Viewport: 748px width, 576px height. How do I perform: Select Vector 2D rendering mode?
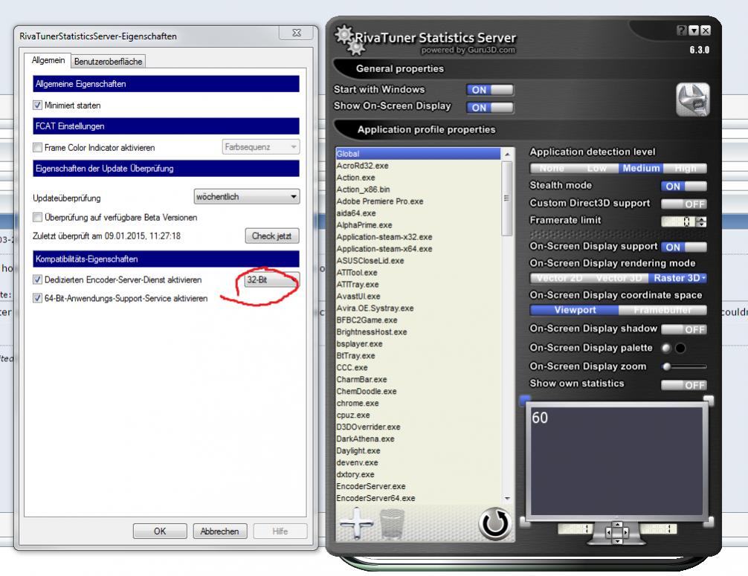coord(559,278)
